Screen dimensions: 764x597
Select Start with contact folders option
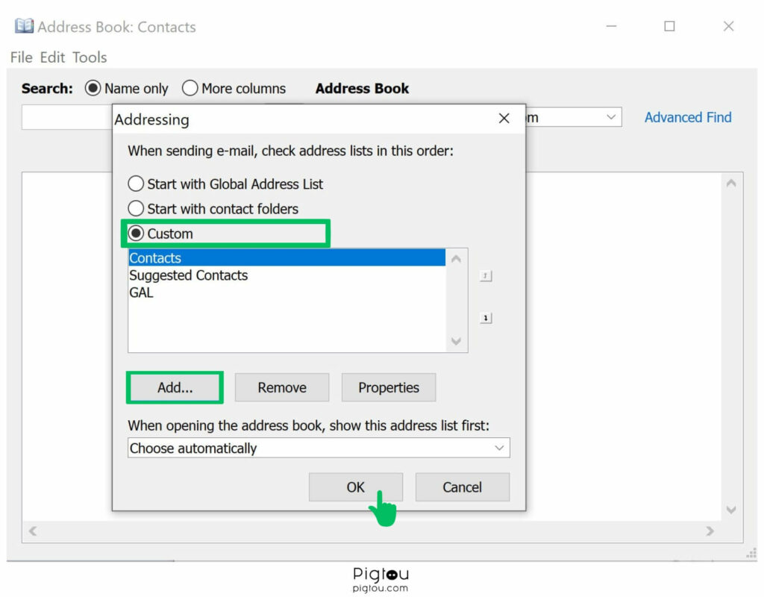[213, 209]
